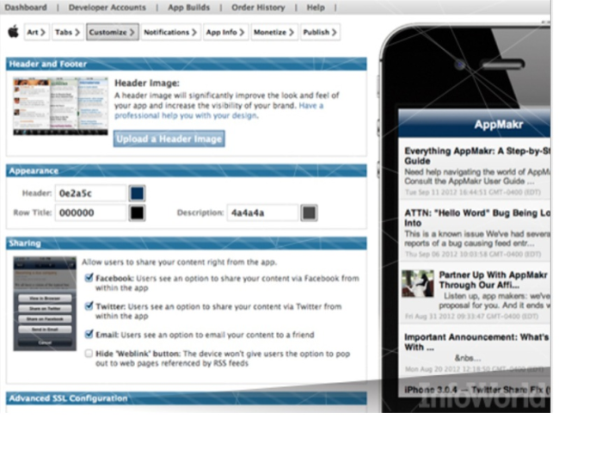This screenshot has width=602, height=450.
Task: Follow the professional design help link
Action: pos(218,111)
